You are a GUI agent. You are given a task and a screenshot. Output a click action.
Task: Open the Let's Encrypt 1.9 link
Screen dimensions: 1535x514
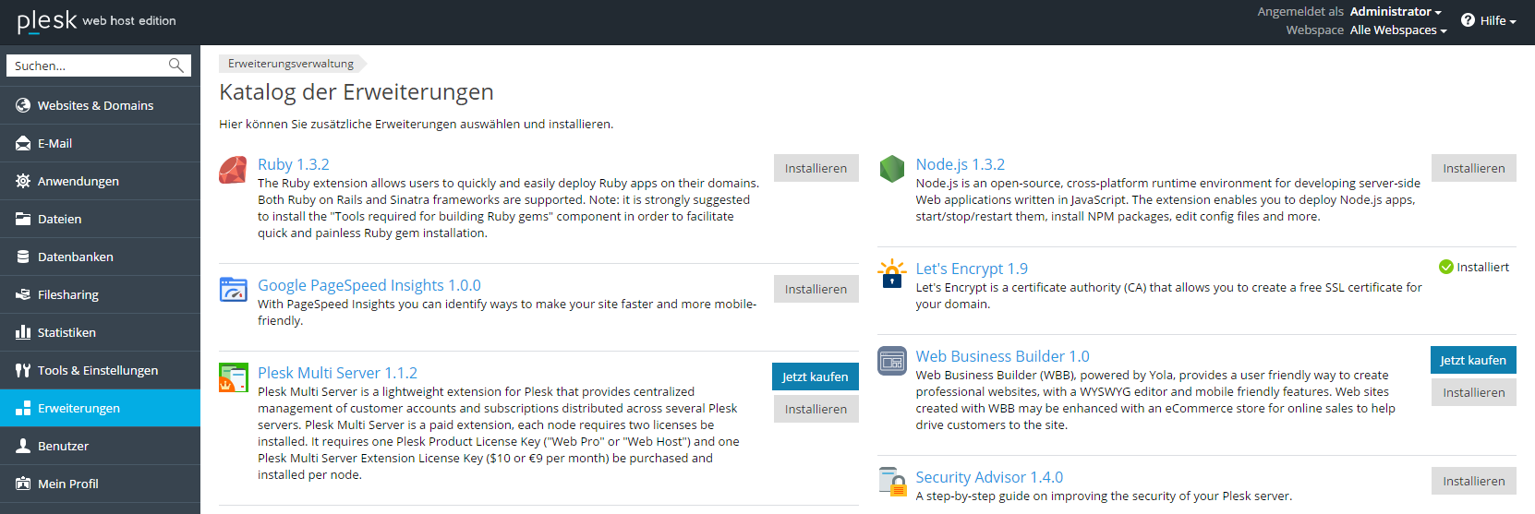pyautogui.click(x=971, y=269)
